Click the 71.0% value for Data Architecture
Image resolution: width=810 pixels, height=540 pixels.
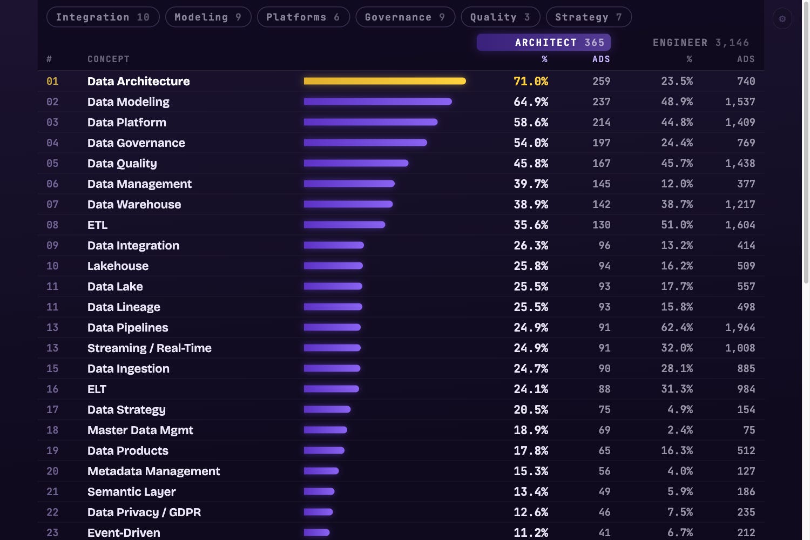pyautogui.click(x=531, y=81)
